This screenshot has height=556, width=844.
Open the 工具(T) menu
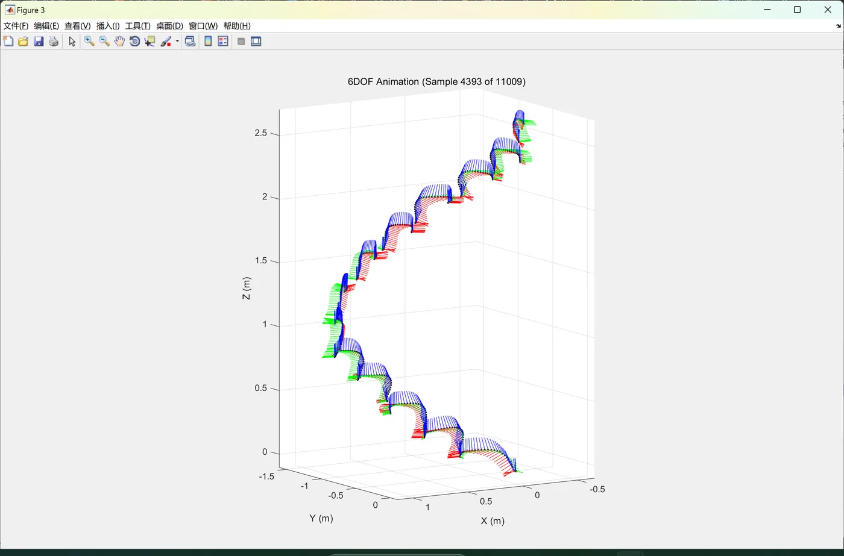coord(137,26)
